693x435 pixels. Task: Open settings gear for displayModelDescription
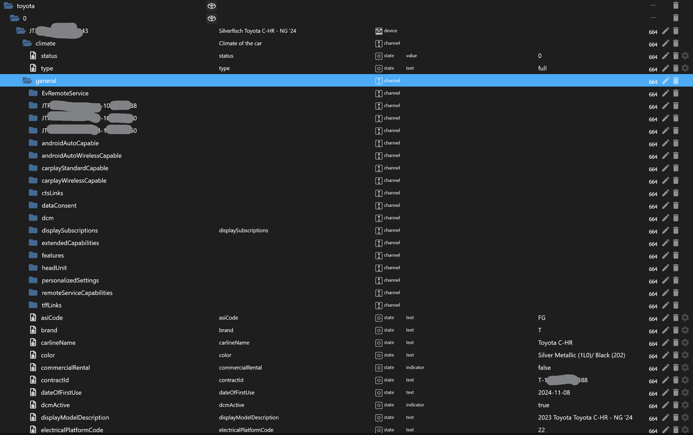[685, 418]
